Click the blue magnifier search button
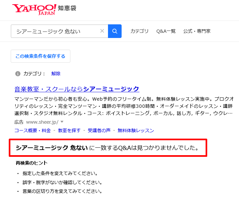 click(x=114, y=31)
